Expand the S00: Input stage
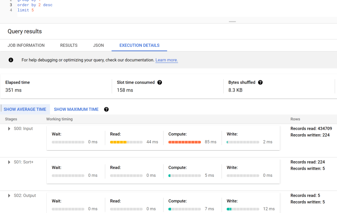 (x=9, y=129)
